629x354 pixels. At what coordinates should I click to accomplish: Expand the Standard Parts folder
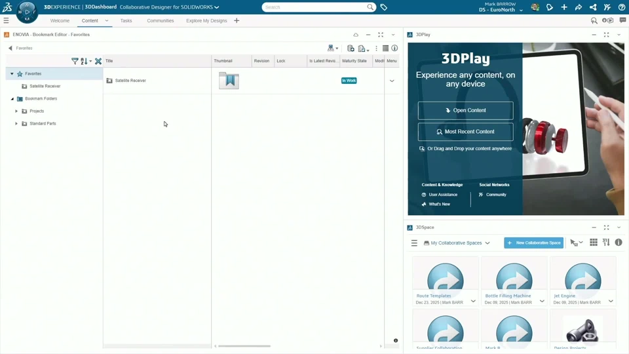pyautogui.click(x=16, y=124)
